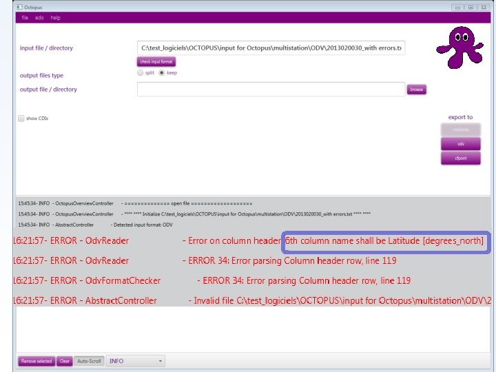Click the output file directory field
The height and width of the screenshot is (372, 496).
(271, 89)
